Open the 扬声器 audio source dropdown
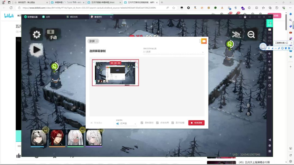Viewport: 294px width, 165px height. click(x=127, y=124)
